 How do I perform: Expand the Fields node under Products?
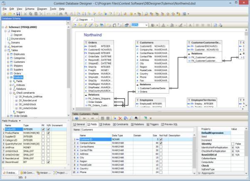pos(10,81)
